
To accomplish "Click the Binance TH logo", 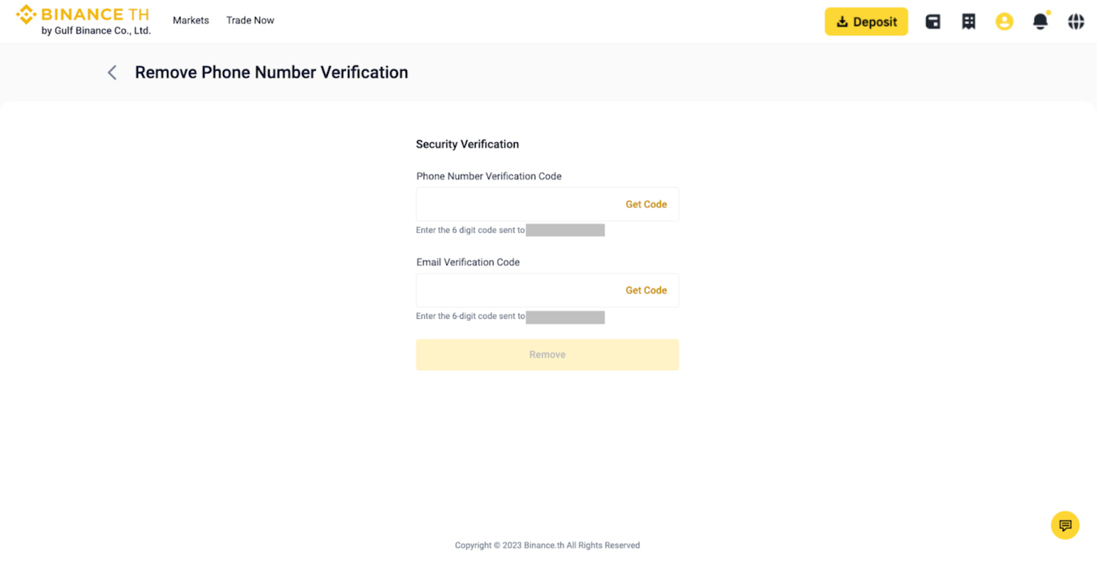I will click(83, 21).
